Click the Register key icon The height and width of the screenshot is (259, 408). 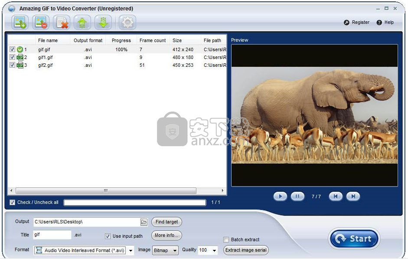click(346, 23)
